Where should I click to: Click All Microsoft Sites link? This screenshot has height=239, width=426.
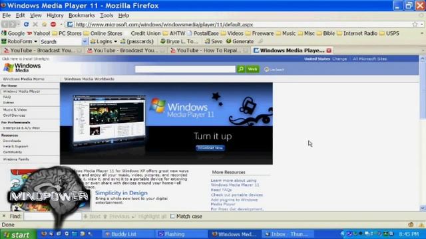click(369, 59)
